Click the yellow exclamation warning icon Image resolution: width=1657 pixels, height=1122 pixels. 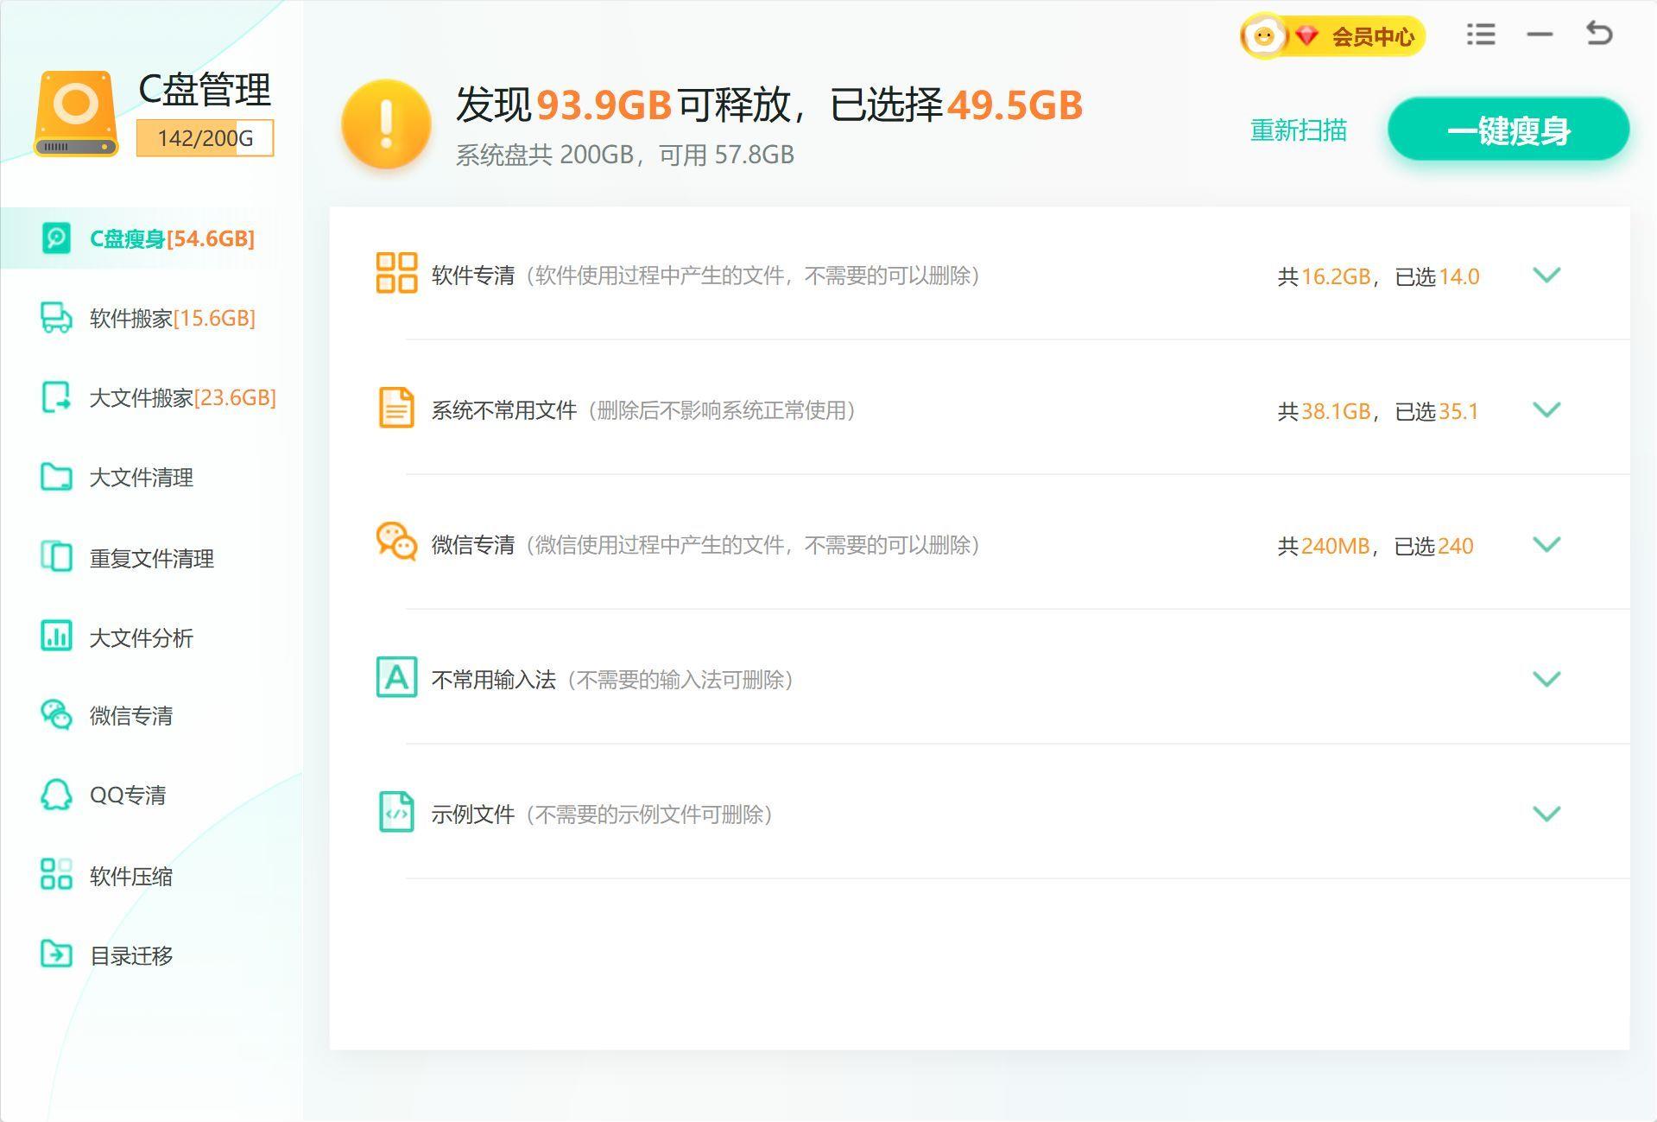click(x=386, y=124)
